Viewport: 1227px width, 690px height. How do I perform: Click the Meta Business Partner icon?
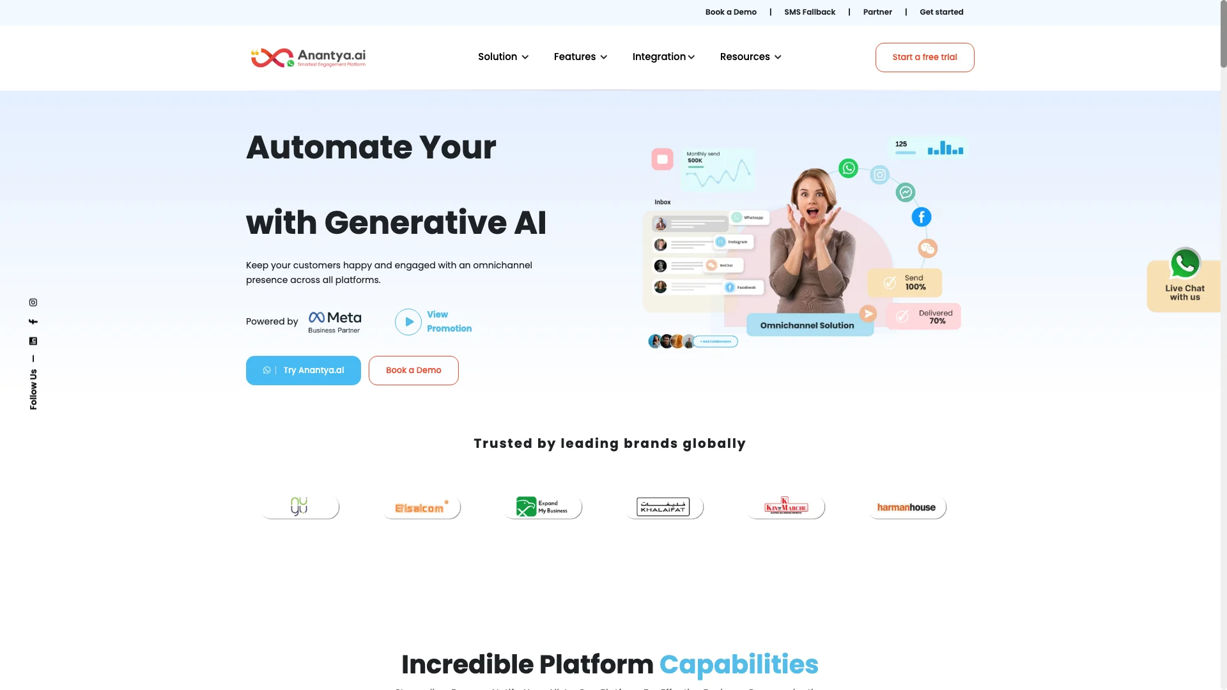click(x=335, y=322)
